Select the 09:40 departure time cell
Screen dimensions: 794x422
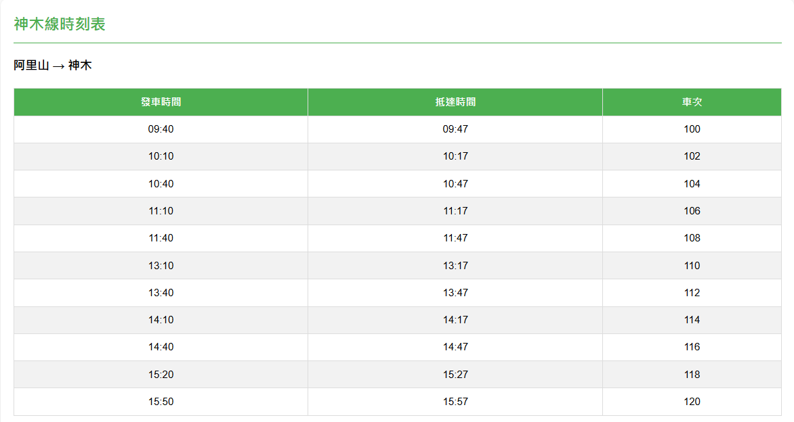point(161,129)
